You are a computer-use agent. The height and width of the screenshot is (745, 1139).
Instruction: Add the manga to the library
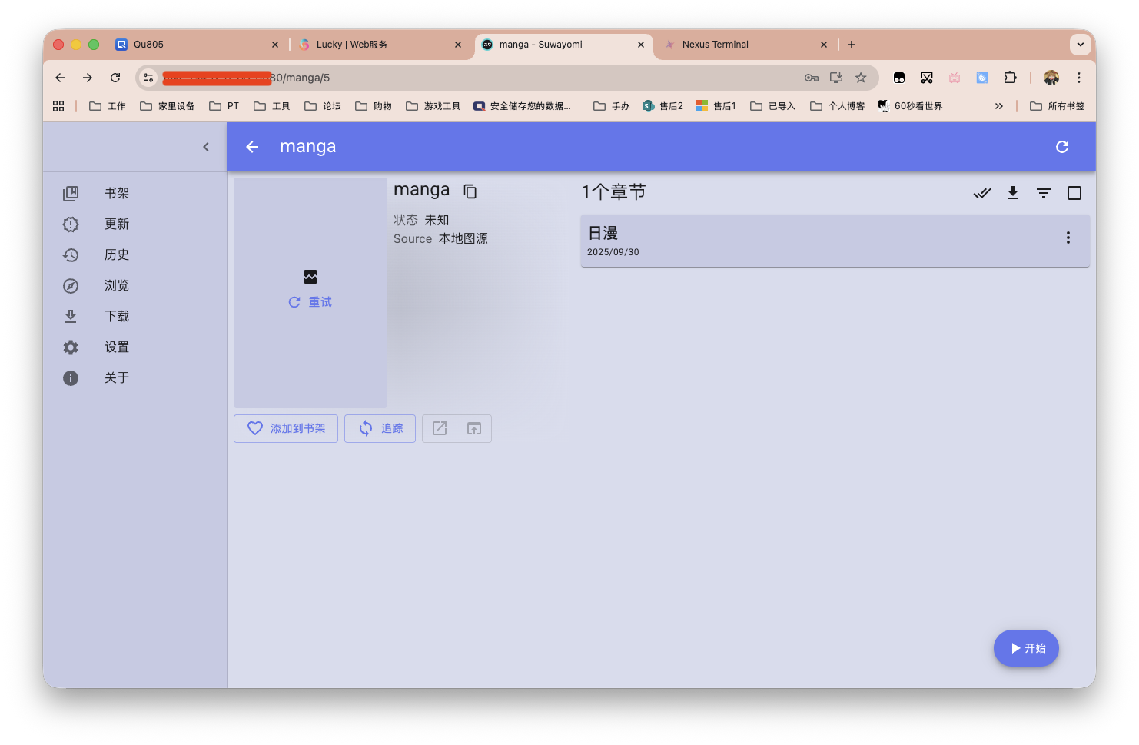pos(285,428)
